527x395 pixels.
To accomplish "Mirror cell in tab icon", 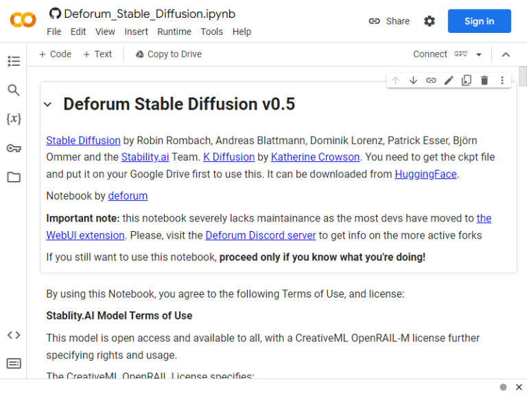I will point(467,80).
